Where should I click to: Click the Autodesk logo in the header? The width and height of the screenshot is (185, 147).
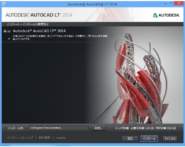click(166, 15)
